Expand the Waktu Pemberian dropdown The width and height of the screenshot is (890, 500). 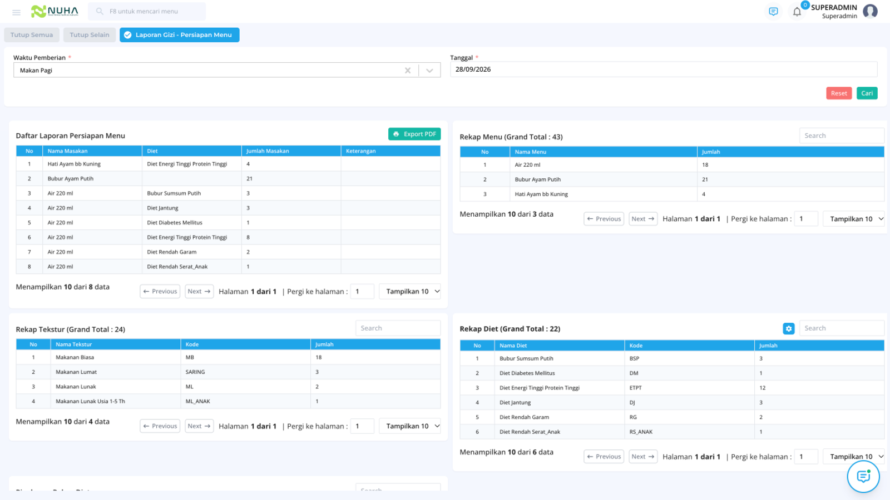tap(429, 71)
